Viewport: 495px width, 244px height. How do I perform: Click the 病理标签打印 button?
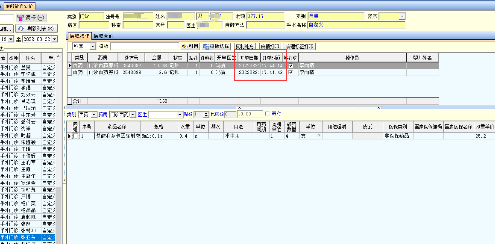tap(300, 46)
